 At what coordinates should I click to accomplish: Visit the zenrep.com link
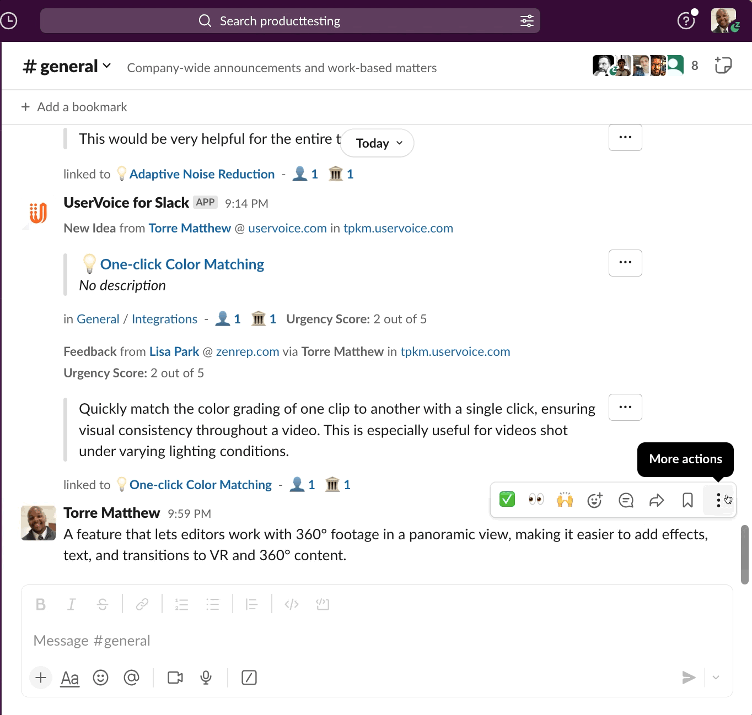pos(248,351)
